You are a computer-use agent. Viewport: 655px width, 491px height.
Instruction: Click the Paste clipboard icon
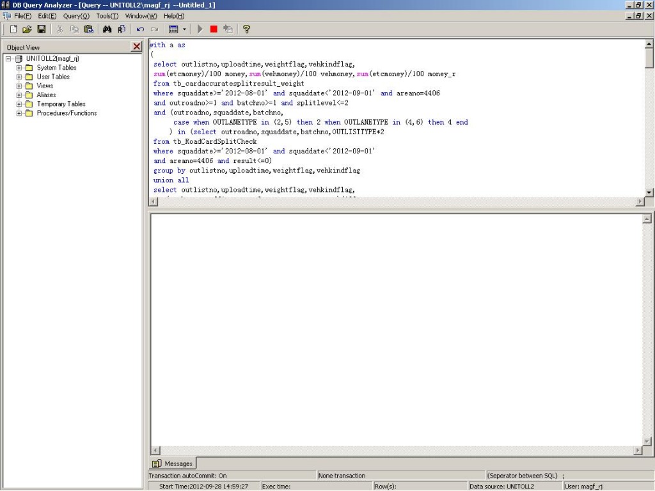tap(88, 29)
